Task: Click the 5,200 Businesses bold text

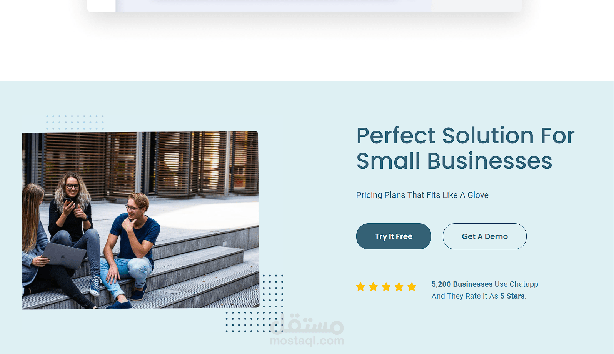Action: (x=462, y=284)
